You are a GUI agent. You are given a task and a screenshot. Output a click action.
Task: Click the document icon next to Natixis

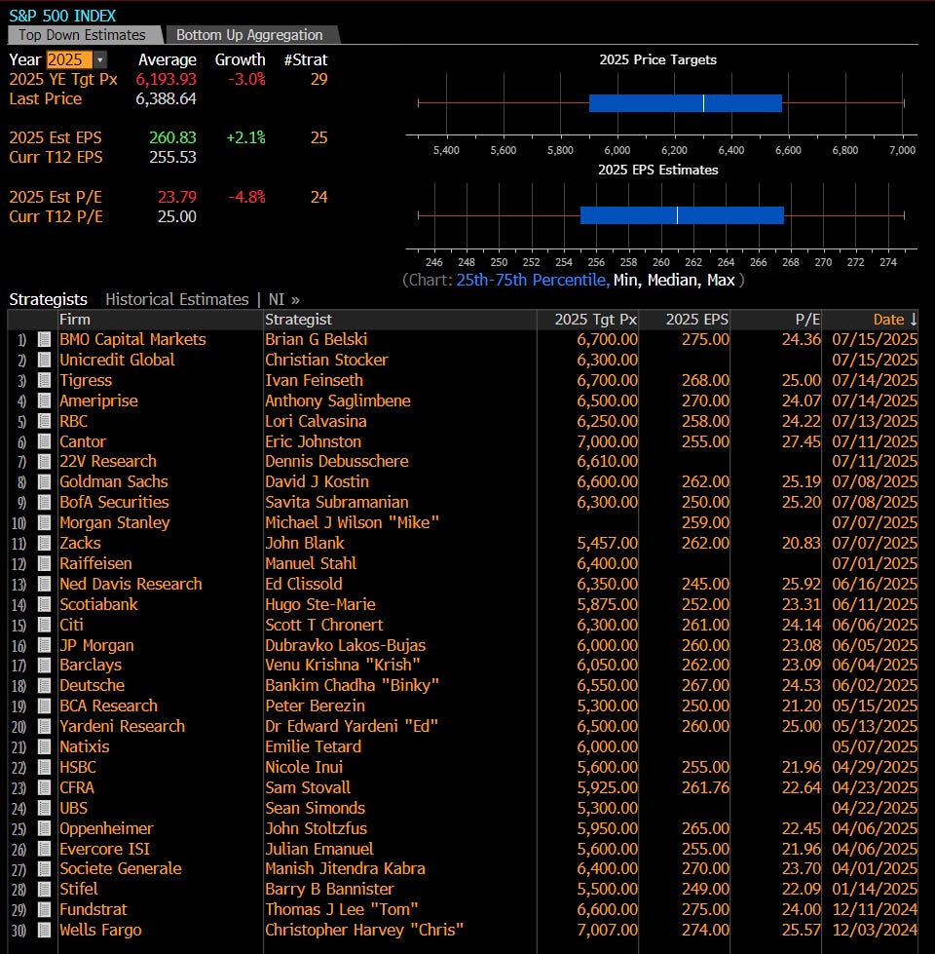(x=45, y=747)
